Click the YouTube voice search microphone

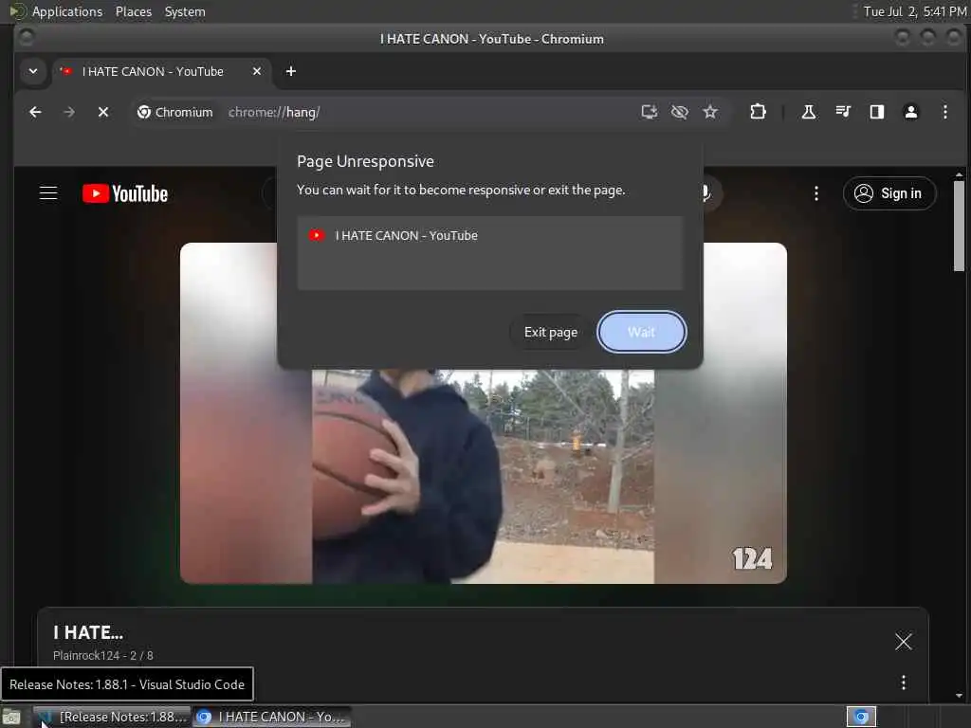click(705, 193)
